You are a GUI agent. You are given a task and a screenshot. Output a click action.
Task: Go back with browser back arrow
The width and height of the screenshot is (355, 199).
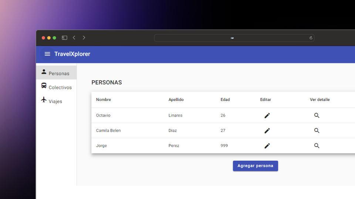coord(74,38)
